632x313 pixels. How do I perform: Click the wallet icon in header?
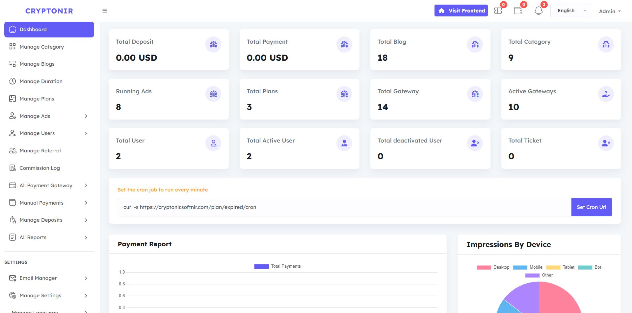pos(518,11)
